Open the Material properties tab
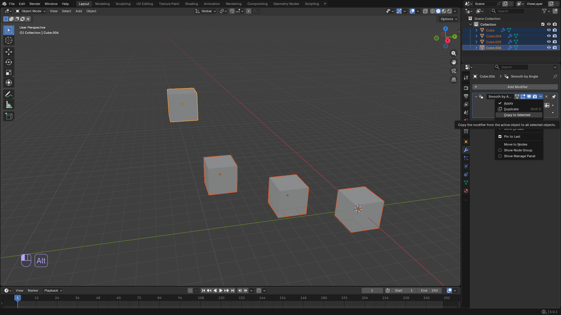This screenshot has width=561, height=315. pos(466,191)
